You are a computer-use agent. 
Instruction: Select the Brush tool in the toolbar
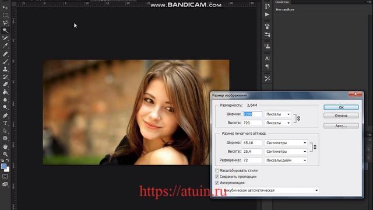coord(5,61)
